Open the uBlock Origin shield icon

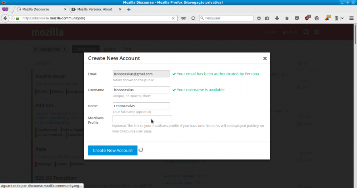pos(307,18)
